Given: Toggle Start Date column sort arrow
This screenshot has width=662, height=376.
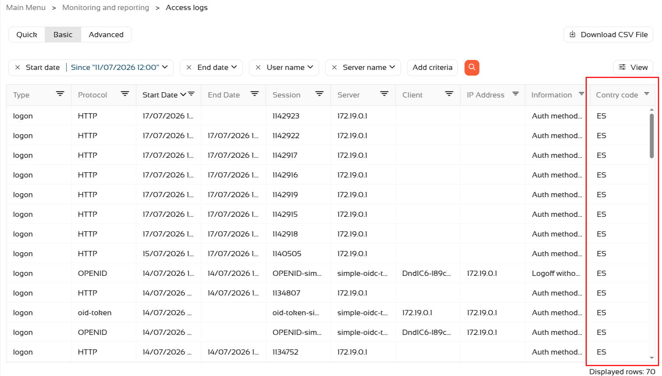Looking at the screenshot, I should click(x=183, y=94).
